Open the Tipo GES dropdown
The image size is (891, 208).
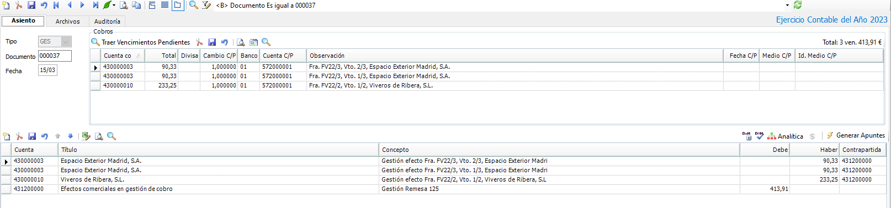tap(66, 41)
